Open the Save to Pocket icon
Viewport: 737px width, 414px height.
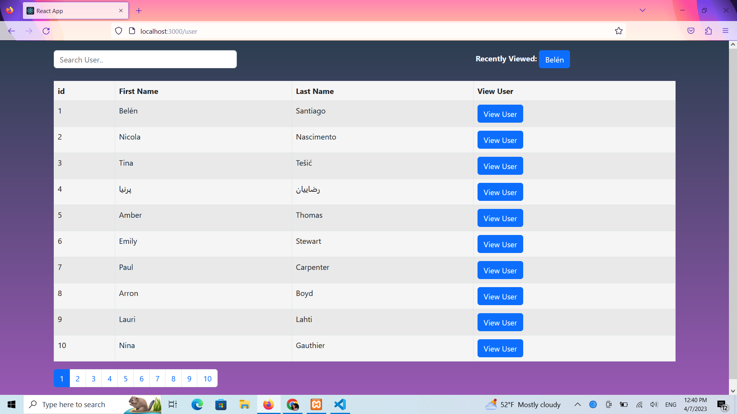[x=691, y=31]
